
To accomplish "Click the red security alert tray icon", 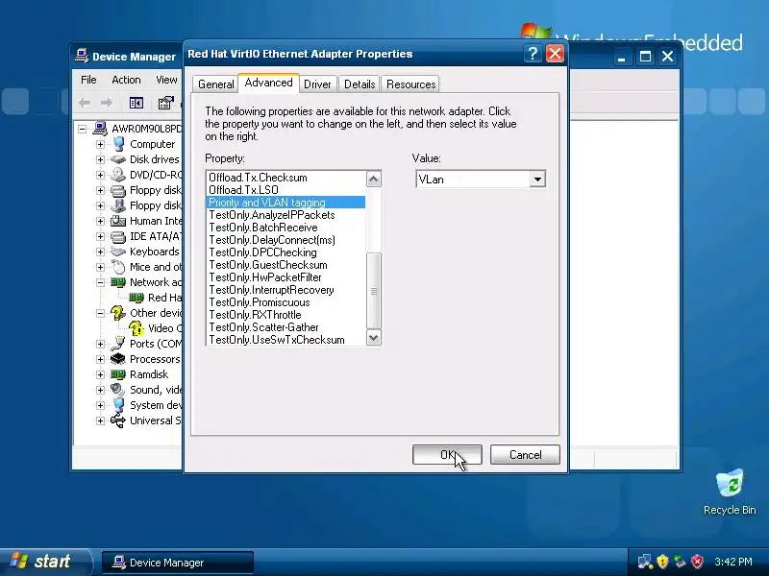I will (697, 562).
